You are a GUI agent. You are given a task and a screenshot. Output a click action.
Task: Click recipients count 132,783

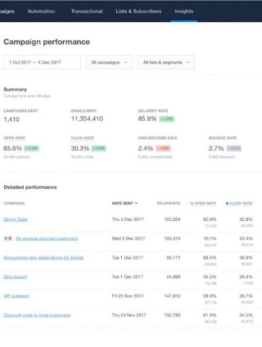click(172, 315)
